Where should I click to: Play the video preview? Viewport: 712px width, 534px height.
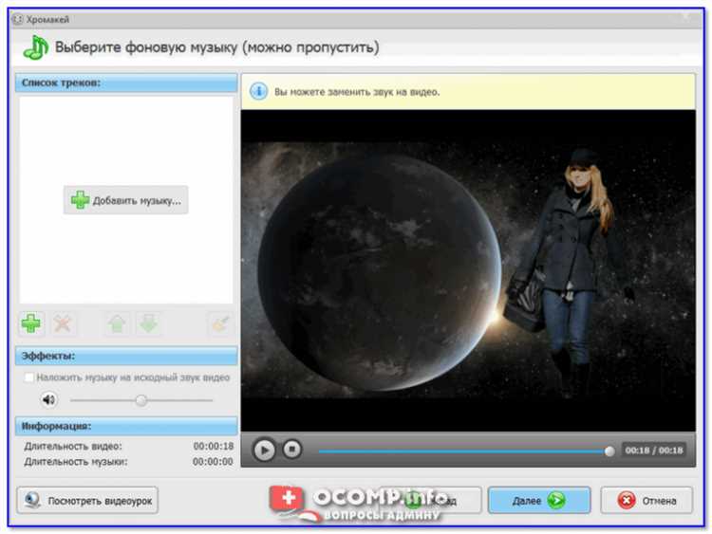click(265, 451)
